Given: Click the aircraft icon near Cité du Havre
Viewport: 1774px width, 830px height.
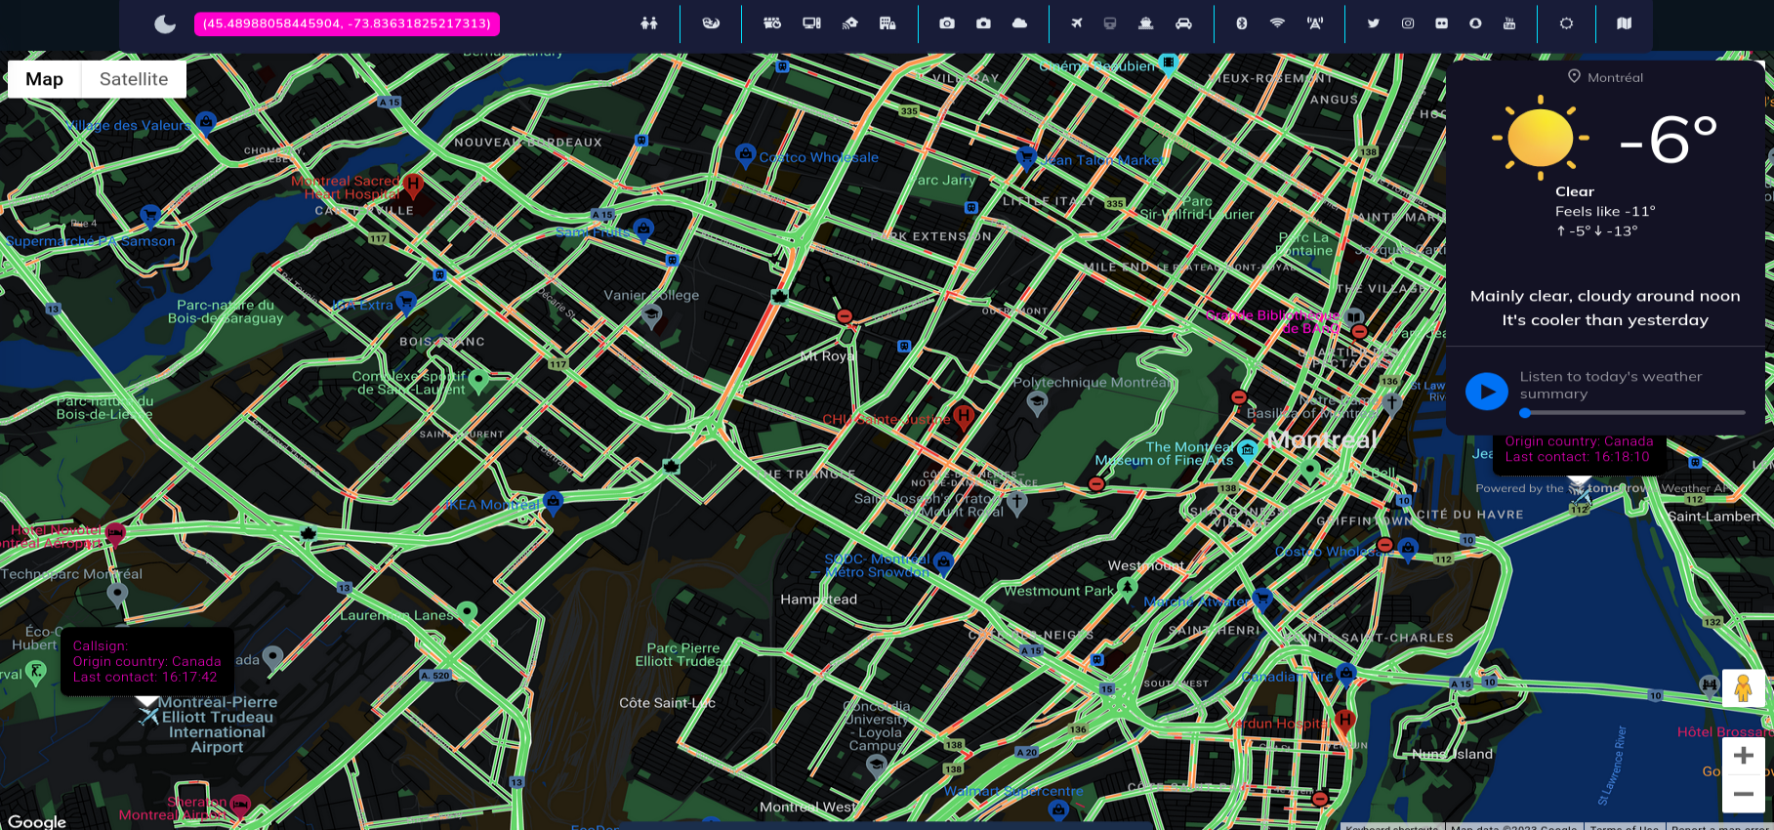Looking at the screenshot, I should pos(1580,495).
